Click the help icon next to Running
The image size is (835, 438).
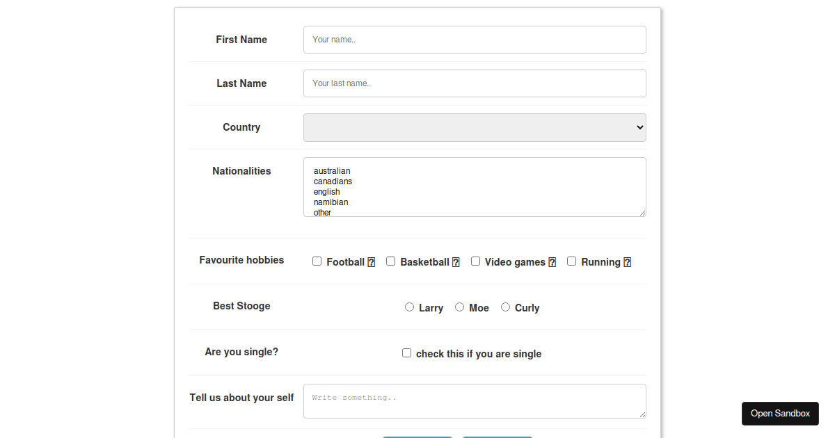[627, 261]
